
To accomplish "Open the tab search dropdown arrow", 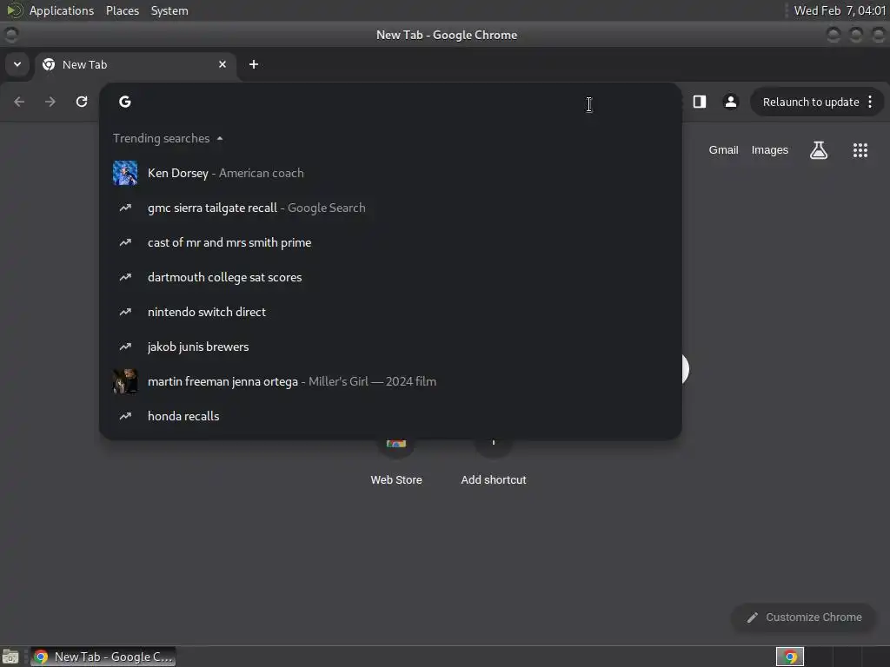I will (x=17, y=64).
